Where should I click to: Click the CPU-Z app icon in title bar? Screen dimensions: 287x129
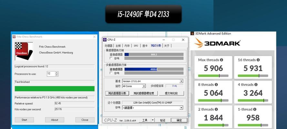coord(105,40)
